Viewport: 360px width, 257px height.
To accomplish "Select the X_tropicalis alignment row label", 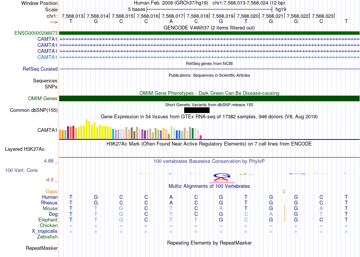I will pos(45,231).
